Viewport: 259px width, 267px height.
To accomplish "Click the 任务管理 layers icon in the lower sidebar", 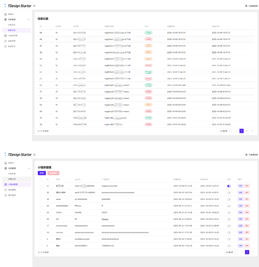I will pyautogui.click(x=5, y=168).
